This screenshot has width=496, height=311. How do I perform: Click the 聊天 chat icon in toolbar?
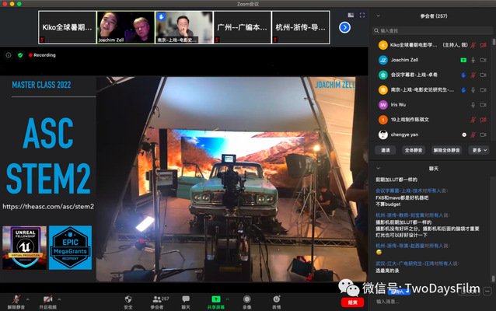point(186,299)
